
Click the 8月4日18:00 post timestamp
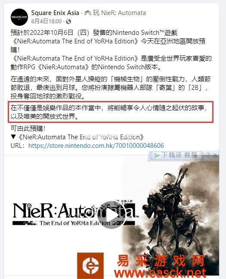point(46,21)
